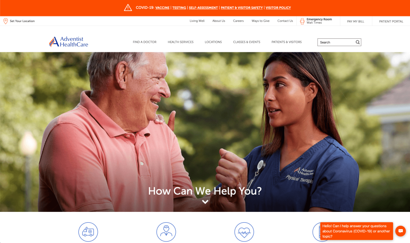Click the Emergency Room wait times icon

point(302,21)
